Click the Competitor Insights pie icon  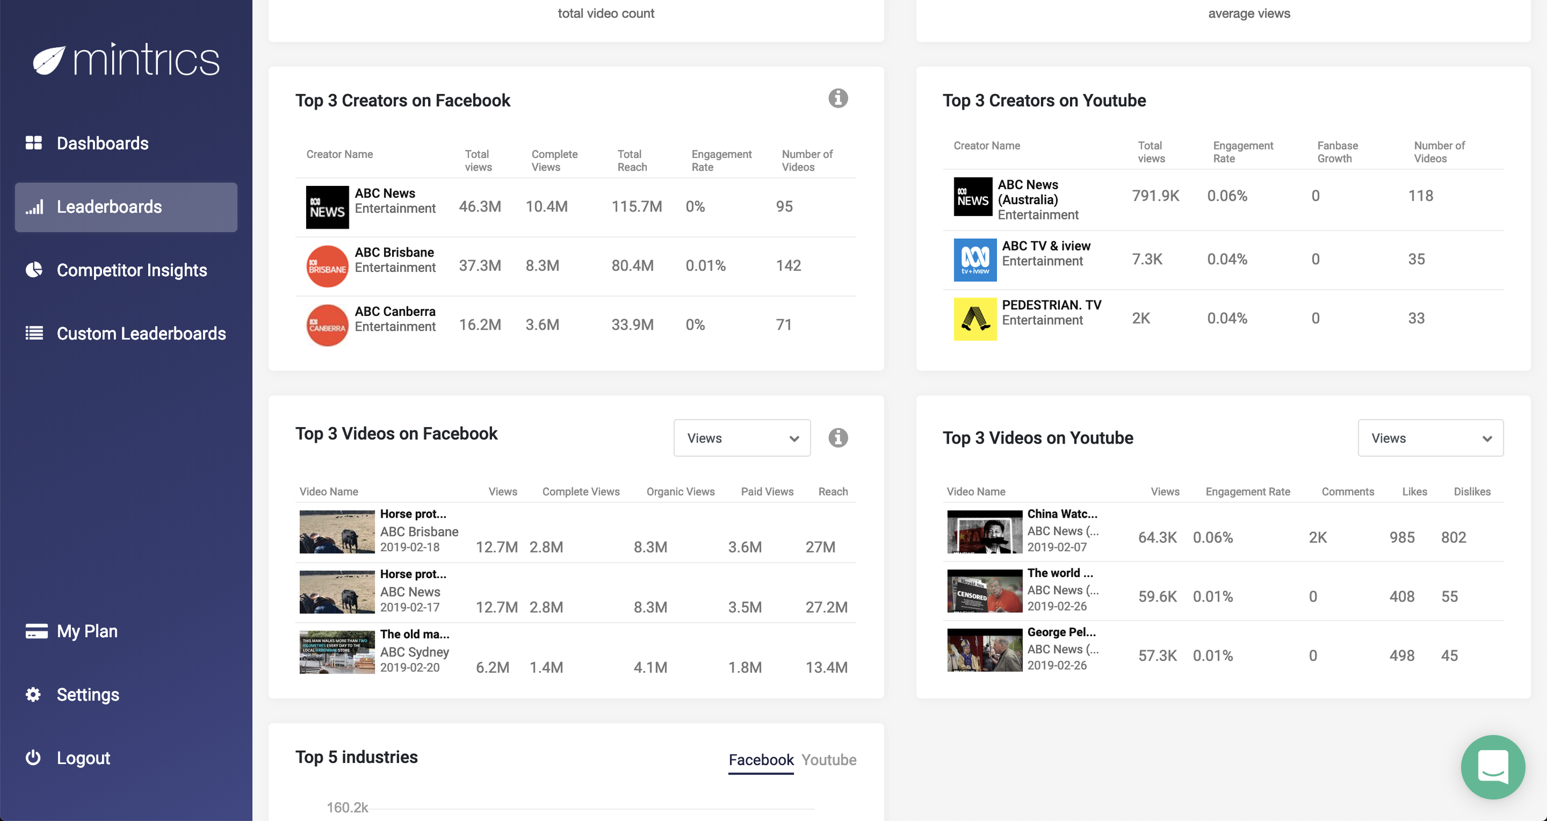pyautogui.click(x=34, y=270)
